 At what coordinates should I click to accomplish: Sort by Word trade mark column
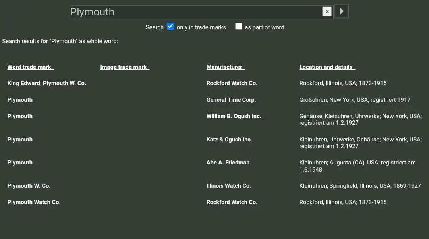pyautogui.click(x=30, y=67)
